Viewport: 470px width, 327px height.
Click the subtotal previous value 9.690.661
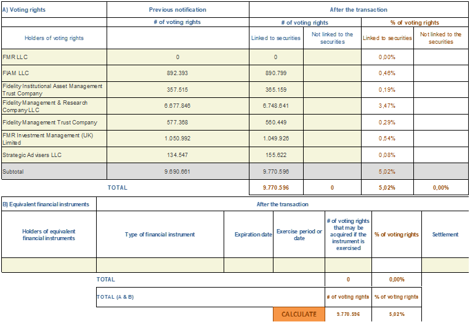177,172
